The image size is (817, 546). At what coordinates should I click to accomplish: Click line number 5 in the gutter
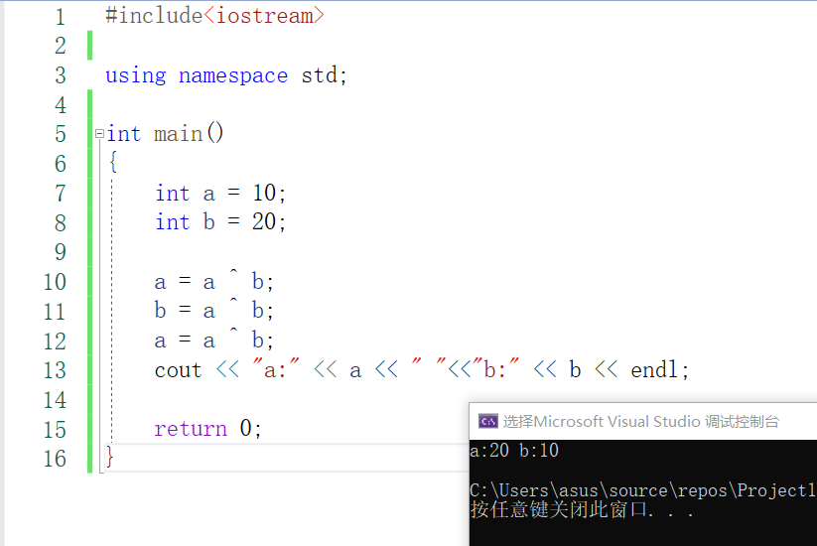coord(61,134)
